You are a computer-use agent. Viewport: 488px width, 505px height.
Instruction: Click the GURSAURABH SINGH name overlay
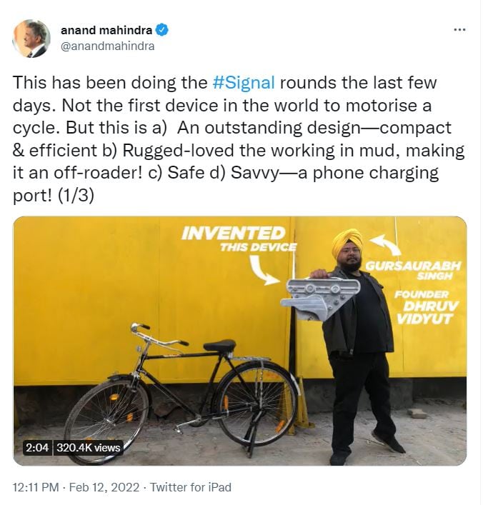(413, 270)
